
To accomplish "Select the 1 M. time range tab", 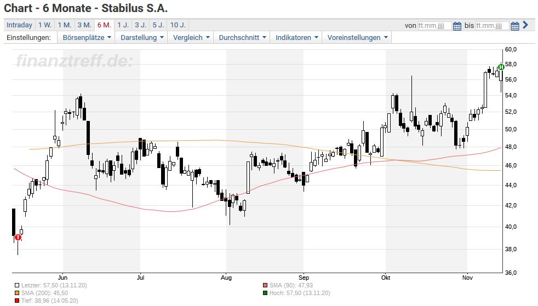I will [65, 25].
